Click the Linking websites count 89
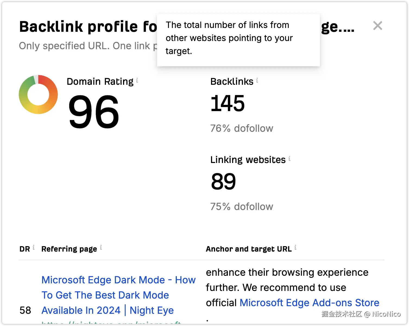409x326 pixels. (223, 182)
